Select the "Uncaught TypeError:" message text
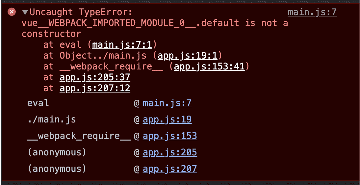 (x=81, y=12)
